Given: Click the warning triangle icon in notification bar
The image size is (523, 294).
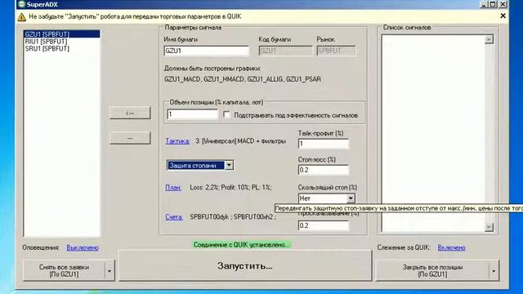Looking at the screenshot, I should pos(22,16).
